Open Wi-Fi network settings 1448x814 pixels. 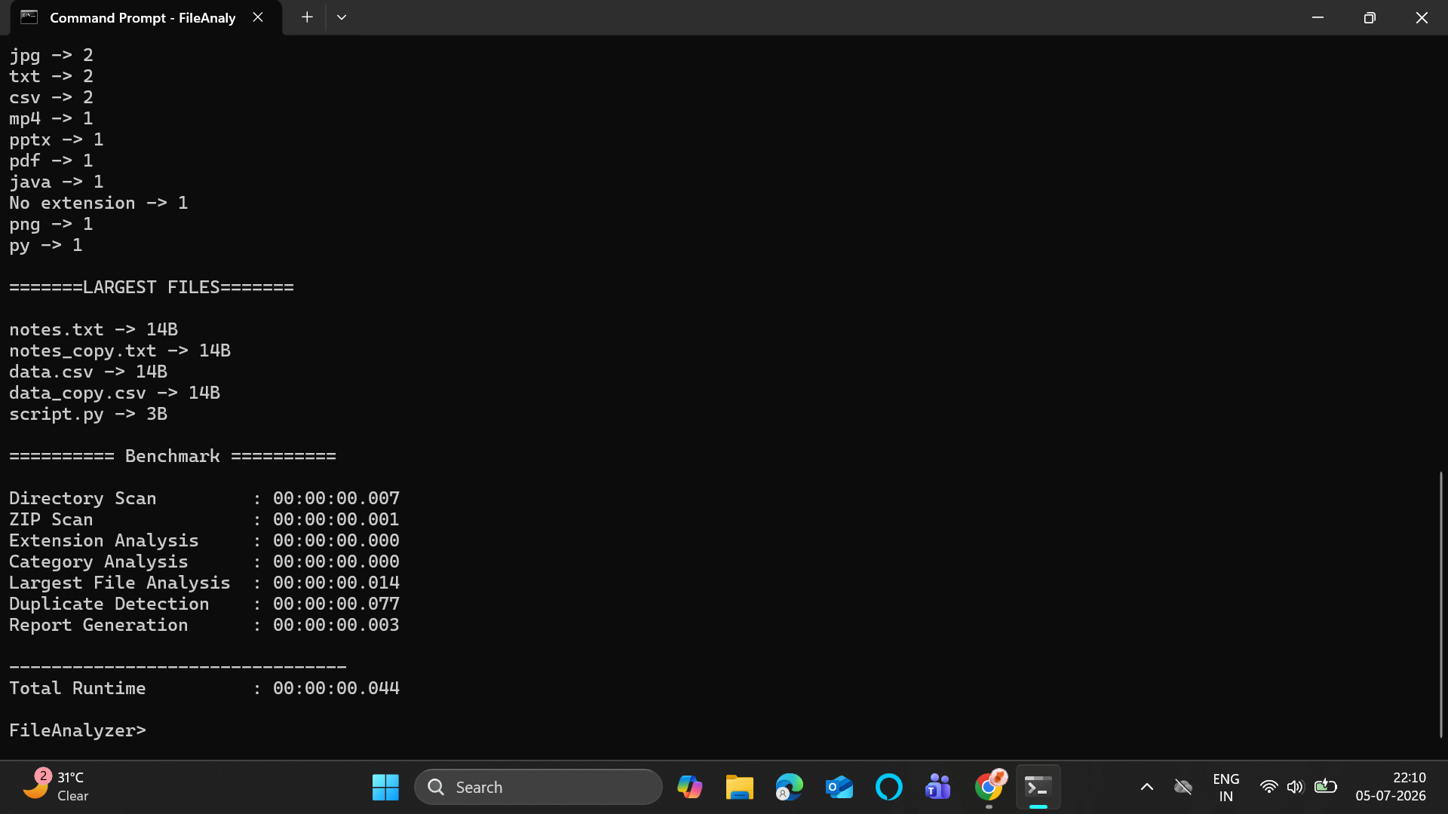point(1269,788)
